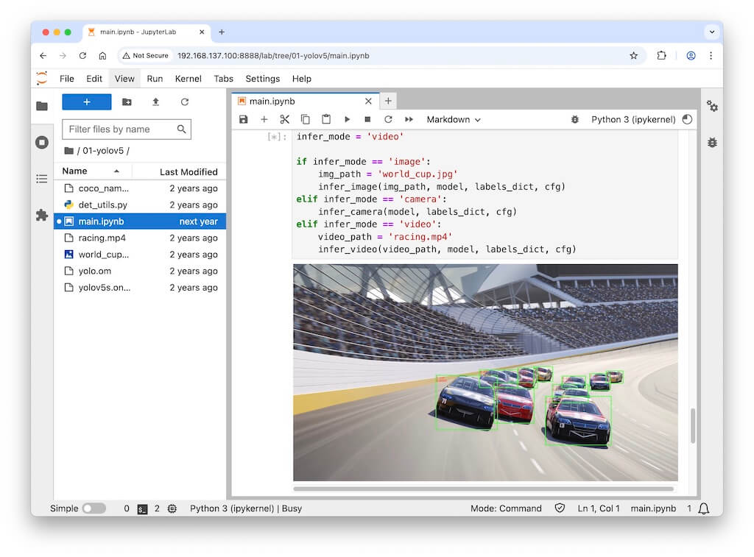This screenshot has height=557, width=754.
Task: Sort files by the Name column header
Action: 75,171
